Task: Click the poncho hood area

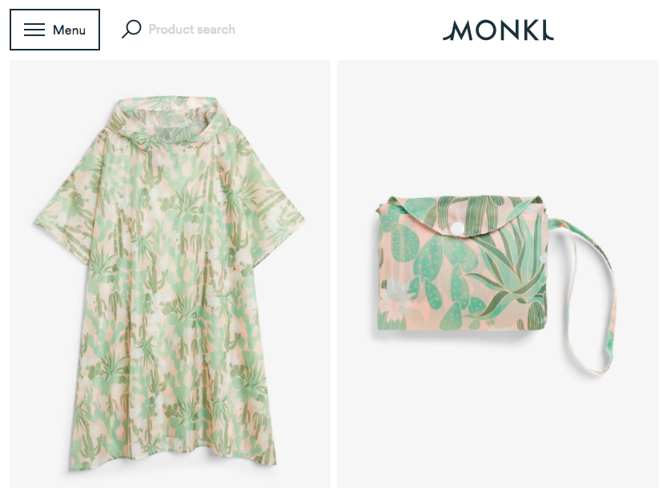Action: pos(169,123)
